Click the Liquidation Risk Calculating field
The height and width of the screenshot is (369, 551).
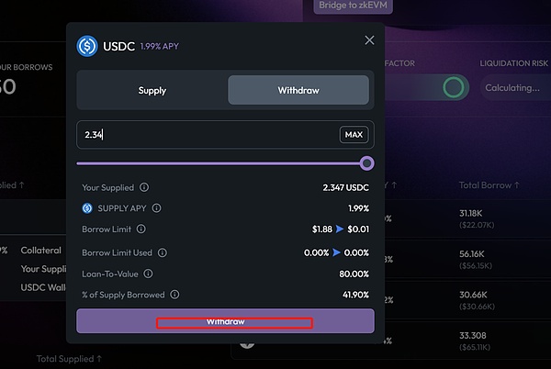coord(512,88)
